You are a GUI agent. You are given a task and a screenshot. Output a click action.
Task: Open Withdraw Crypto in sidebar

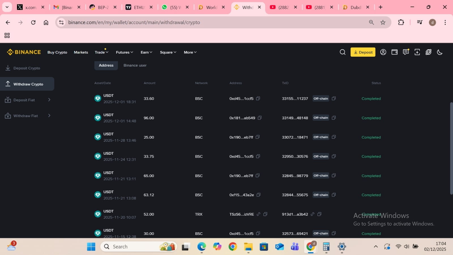click(x=27, y=84)
